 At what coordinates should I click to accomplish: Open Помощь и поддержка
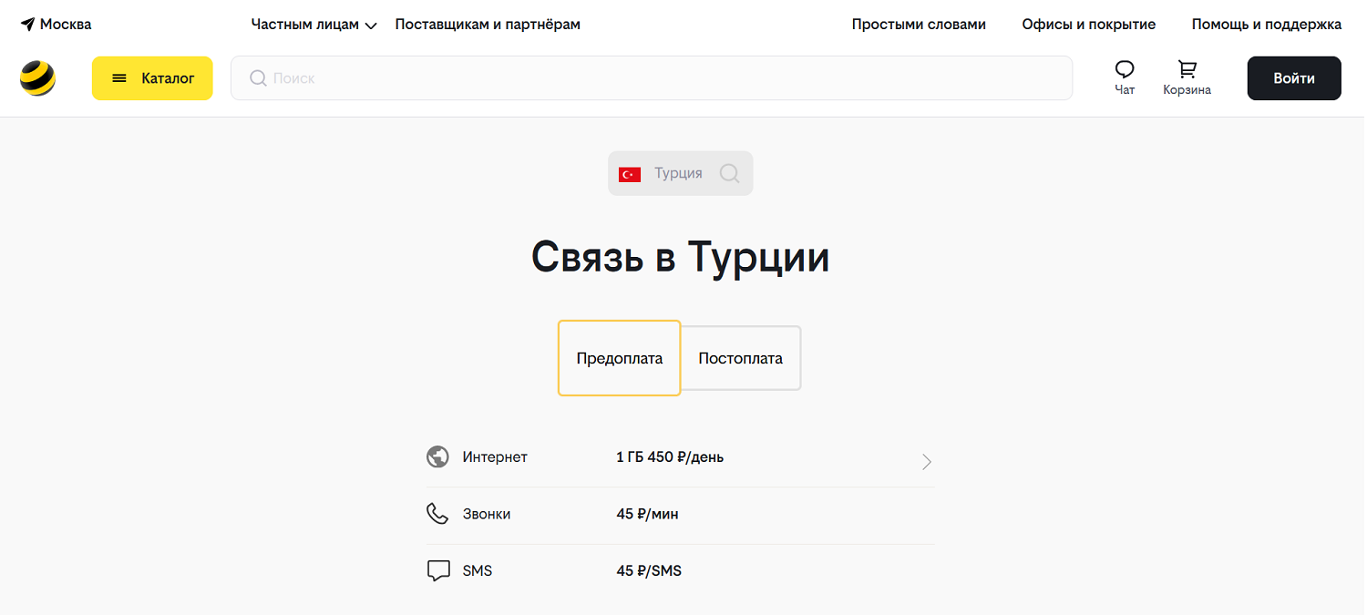(x=1267, y=25)
